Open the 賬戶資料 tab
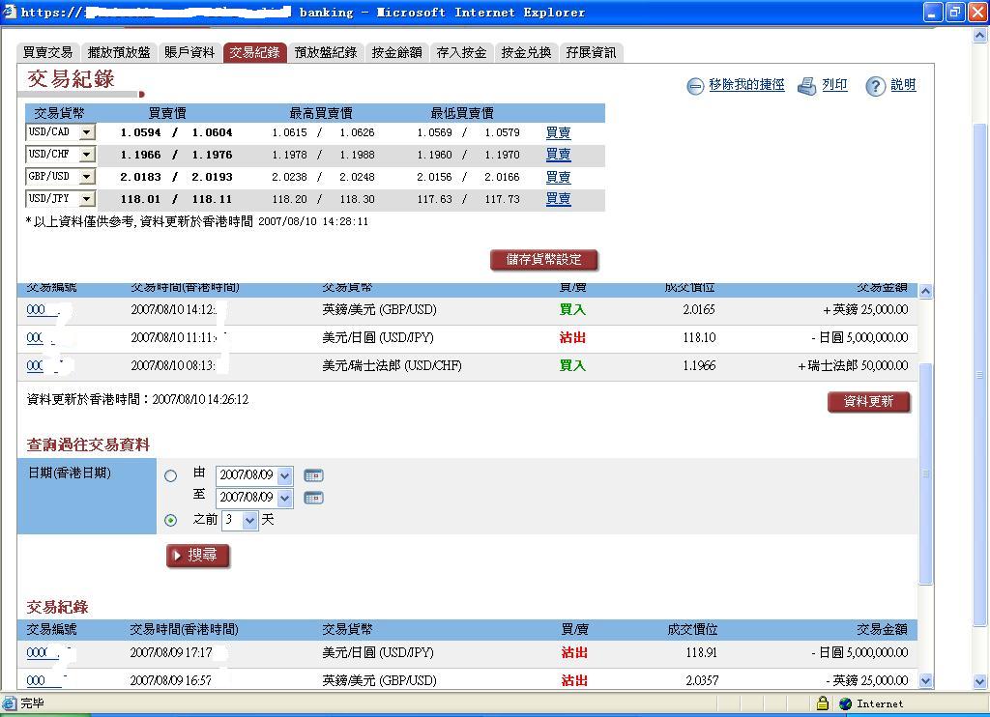 pos(189,52)
